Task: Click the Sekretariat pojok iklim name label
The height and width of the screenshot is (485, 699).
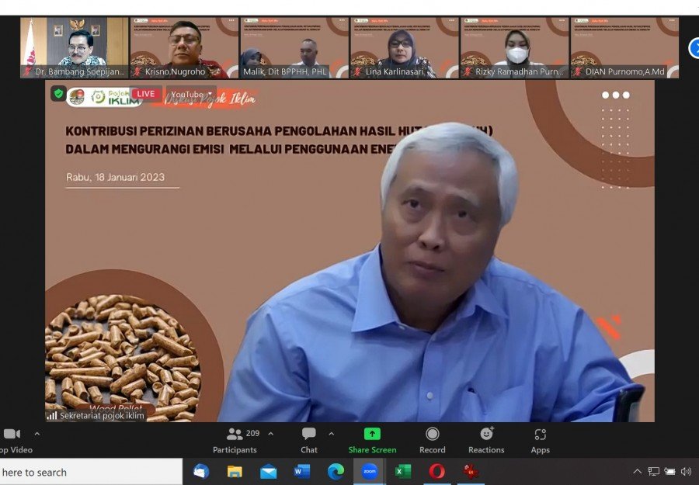Action: click(102, 415)
